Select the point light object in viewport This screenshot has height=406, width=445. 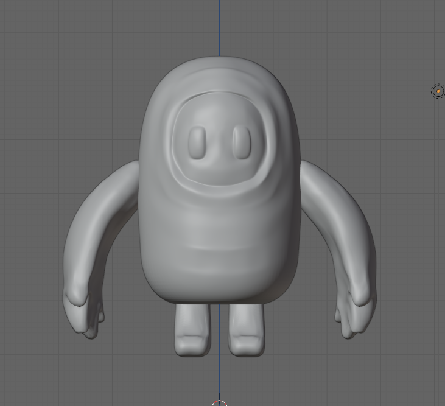coord(438,91)
